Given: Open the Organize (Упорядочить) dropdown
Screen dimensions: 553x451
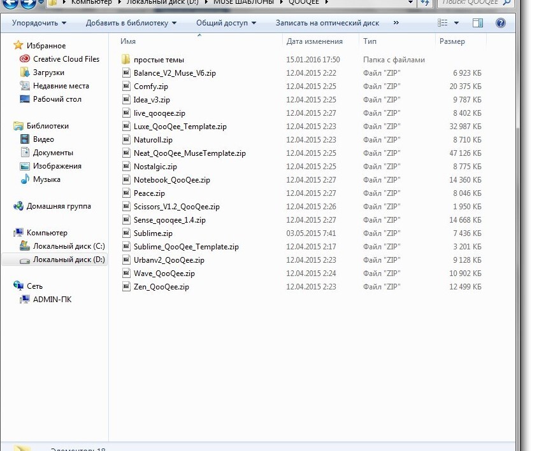Looking at the screenshot, I should click(x=39, y=23).
